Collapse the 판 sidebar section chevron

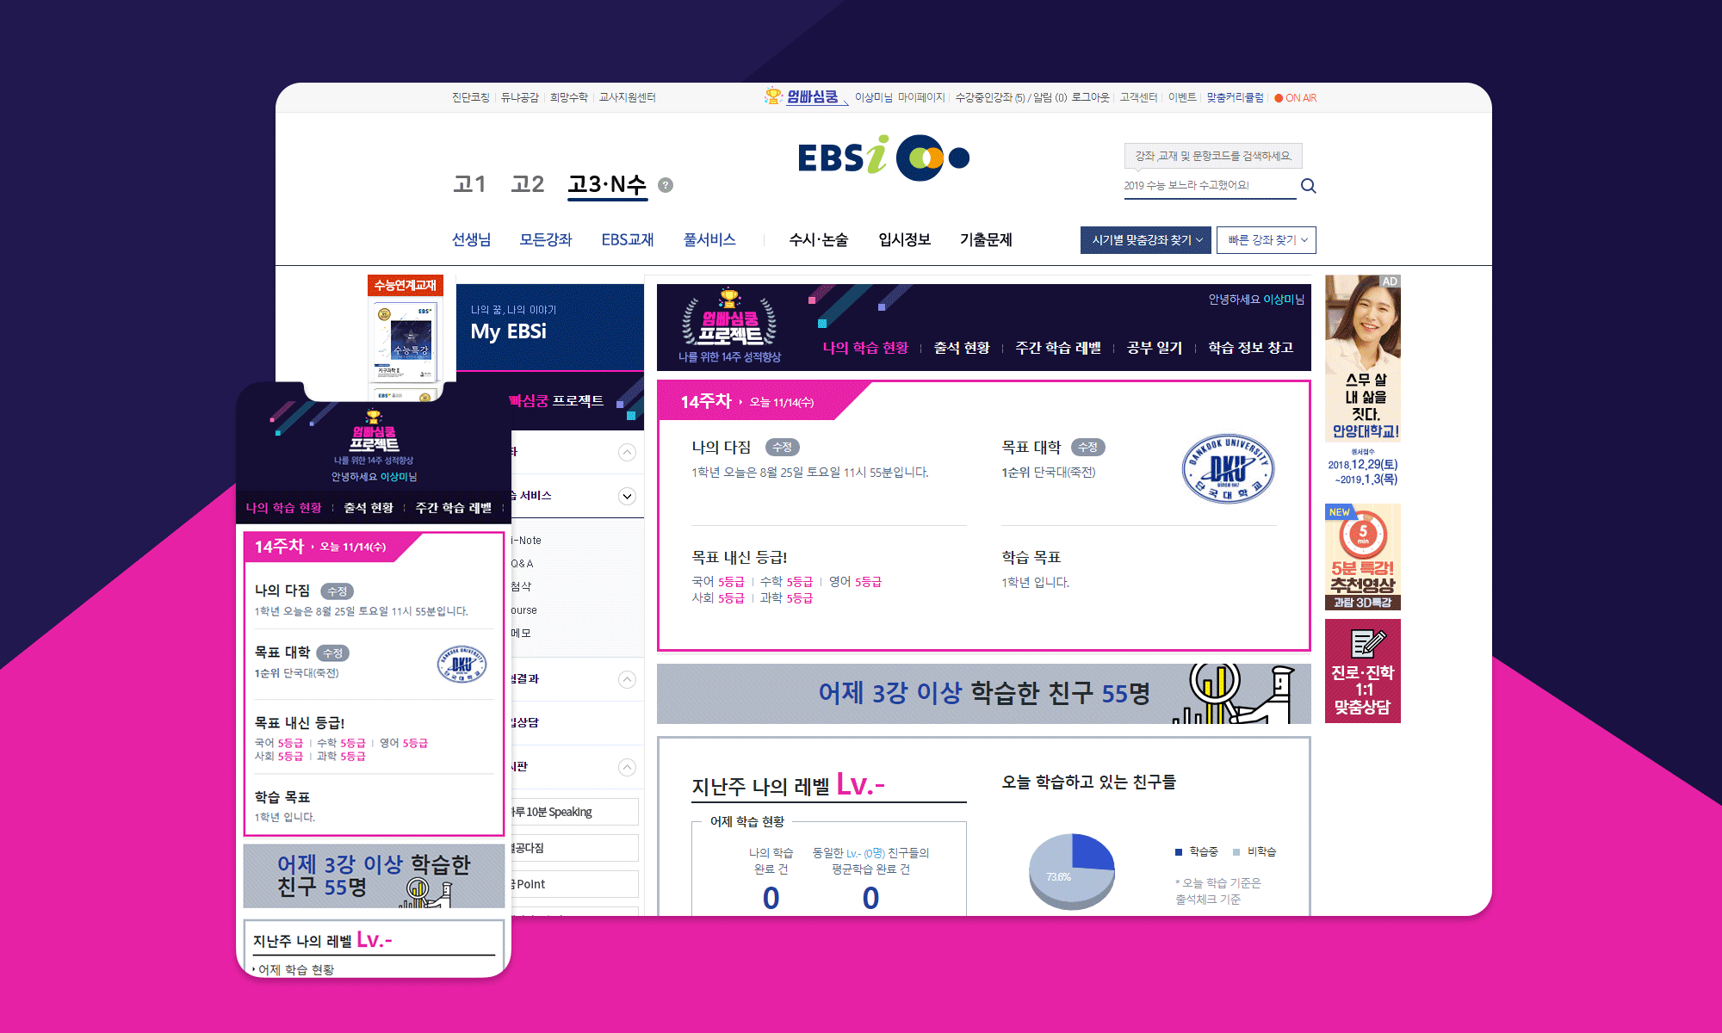coord(628,767)
